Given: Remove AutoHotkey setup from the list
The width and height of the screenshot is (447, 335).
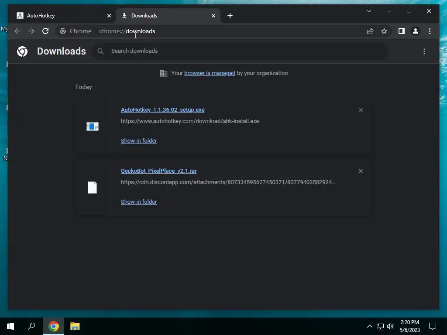Looking at the screenshot, I should pos(361,110).
